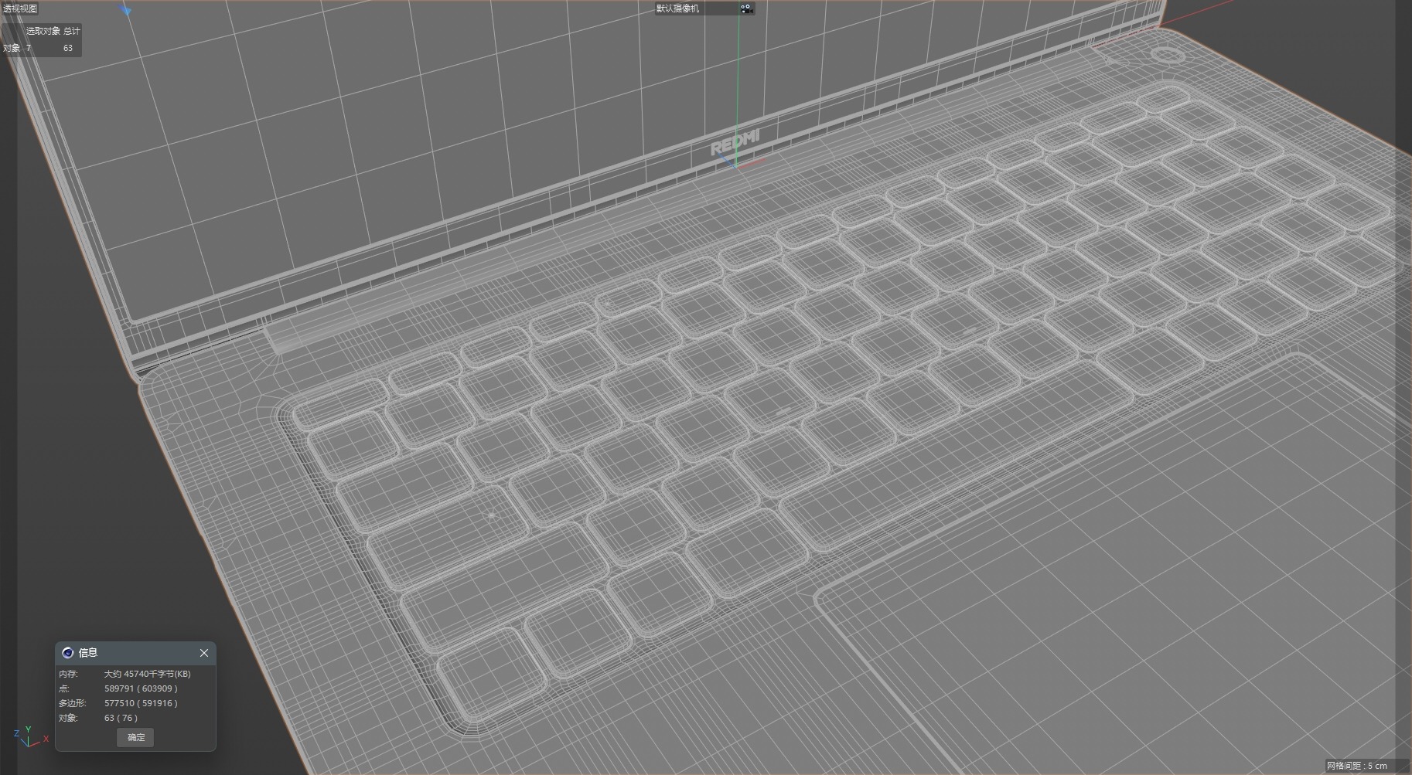1412x775 pixels.
Task: Click the Cinema 4D logo in 信息 title bar
Action: [67, 653]
